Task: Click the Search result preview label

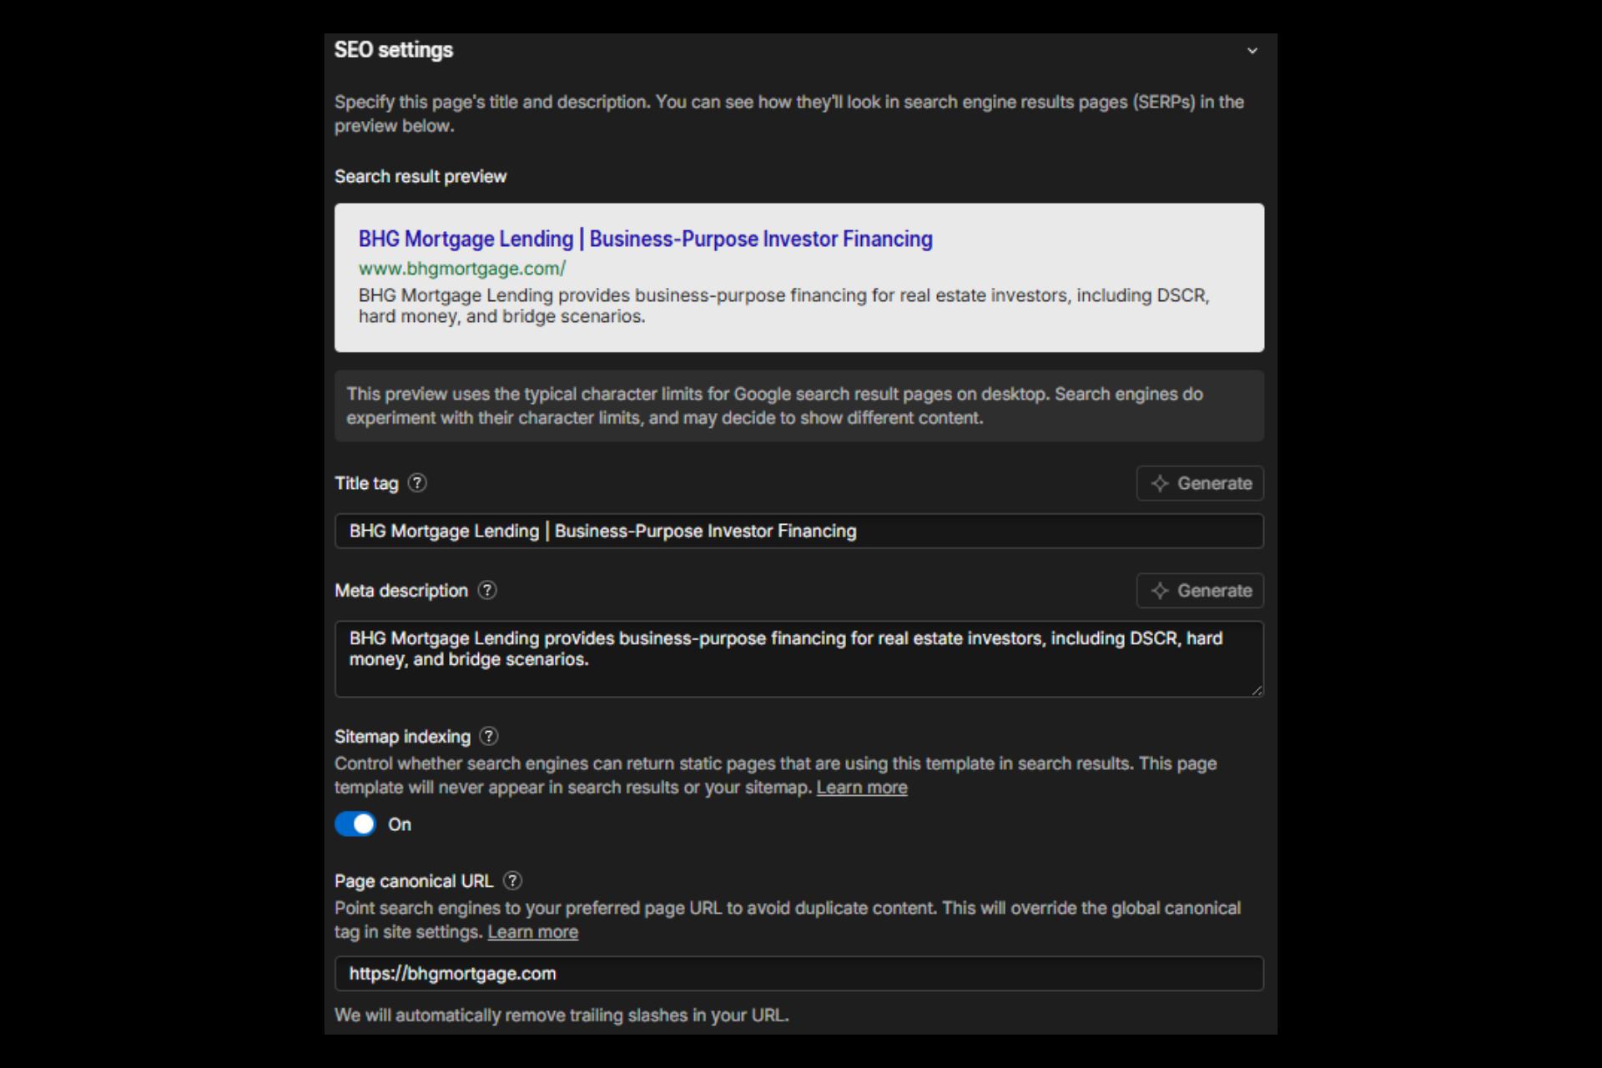Action: (x=421, y=177)
